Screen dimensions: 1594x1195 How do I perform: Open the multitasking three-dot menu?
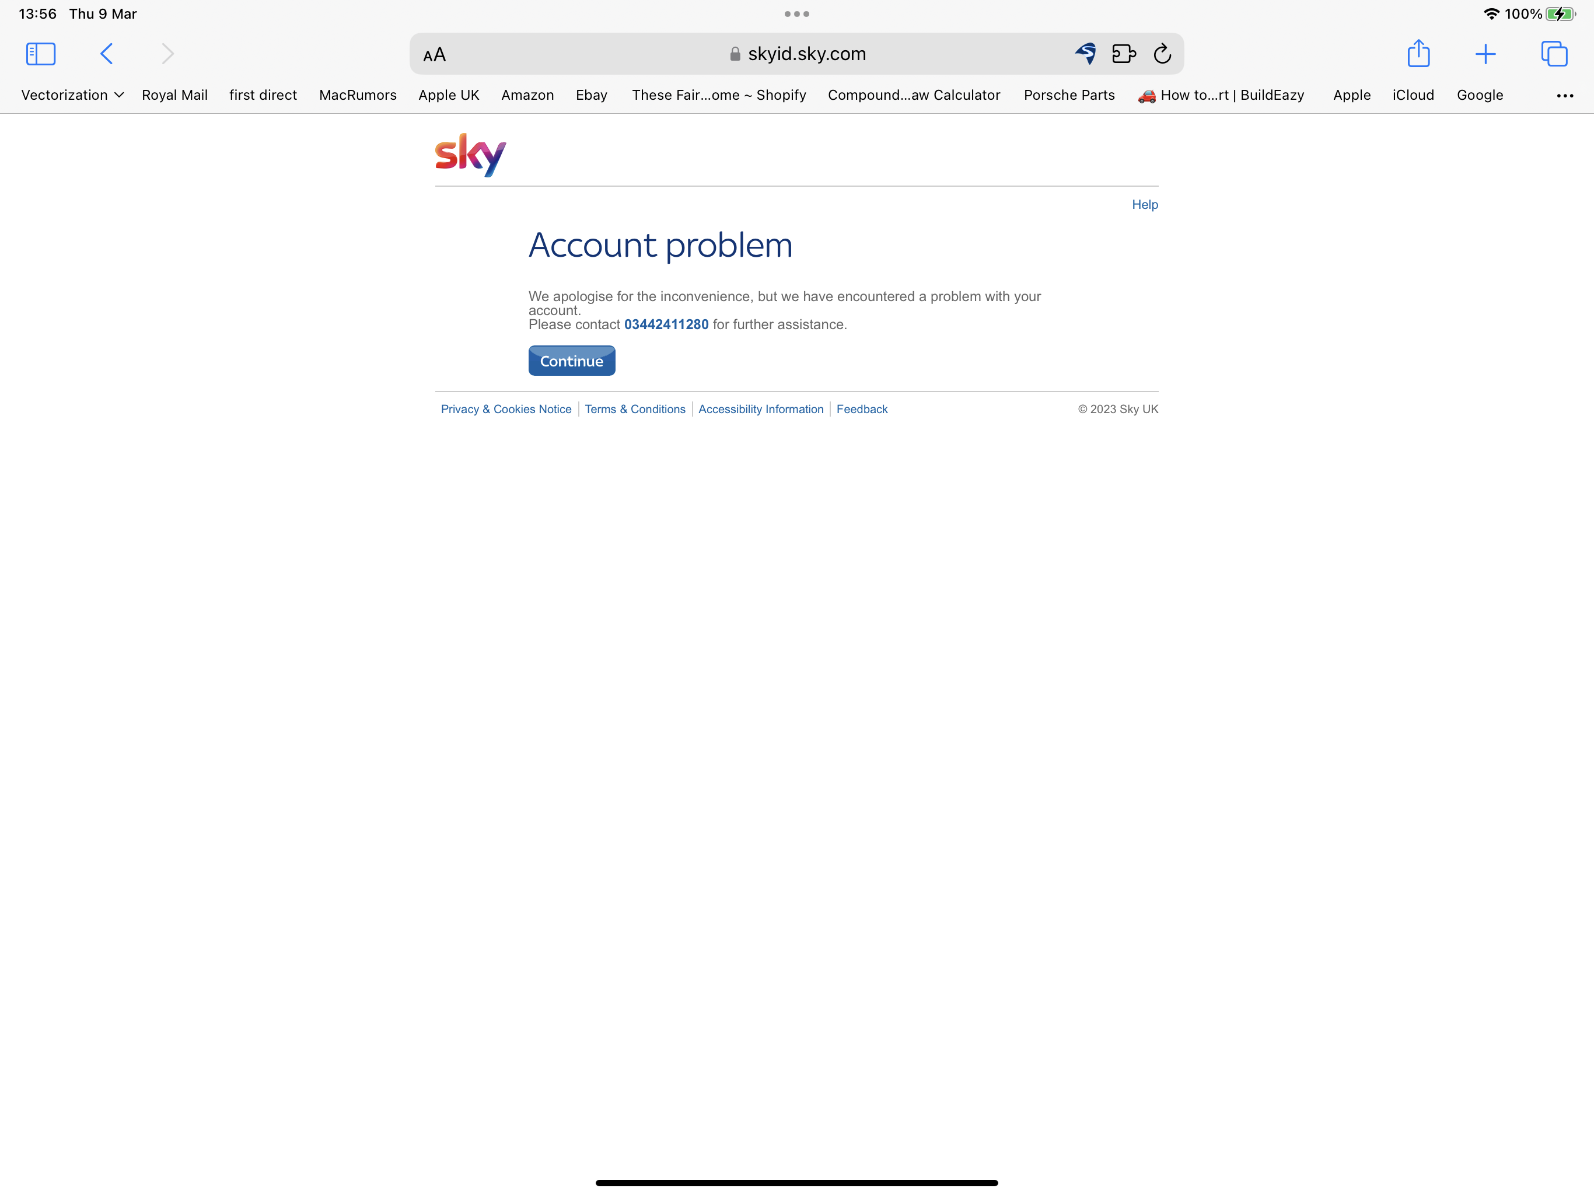point(797,13)
